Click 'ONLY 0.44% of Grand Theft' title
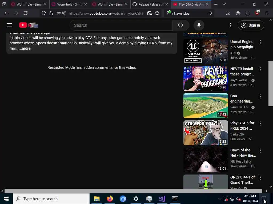The width and height of the screenshot is (273, 204). coord(243,180)
